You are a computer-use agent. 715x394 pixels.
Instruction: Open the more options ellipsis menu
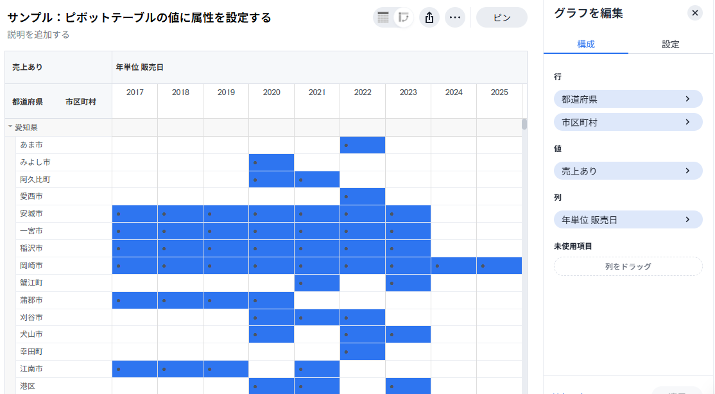click(455, 18)
